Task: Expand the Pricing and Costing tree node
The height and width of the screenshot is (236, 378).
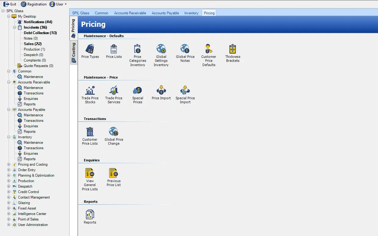Action: (x=9, y=164)
